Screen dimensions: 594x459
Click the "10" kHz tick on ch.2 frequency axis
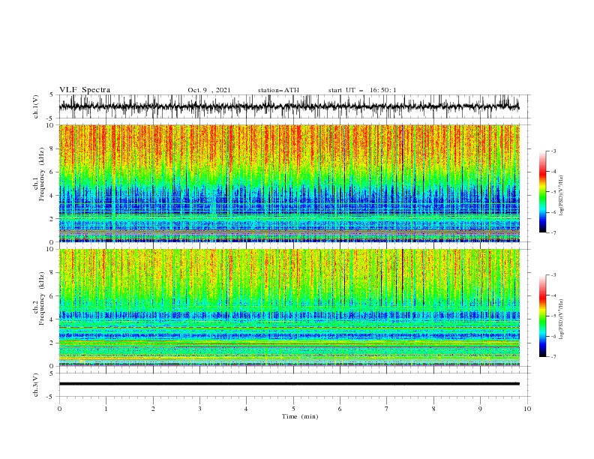pos(50,249)
